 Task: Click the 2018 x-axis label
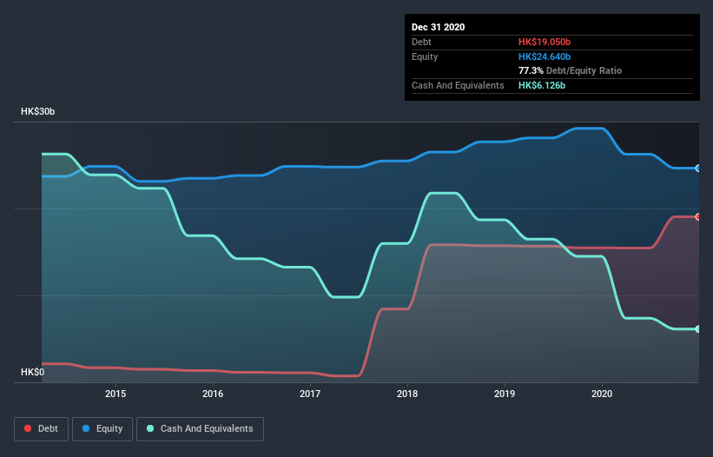click(407, 394)
